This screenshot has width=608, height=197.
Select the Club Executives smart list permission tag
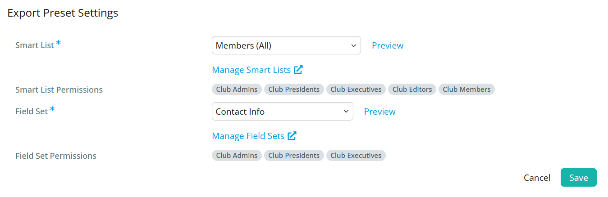click(x=356, y=90)
